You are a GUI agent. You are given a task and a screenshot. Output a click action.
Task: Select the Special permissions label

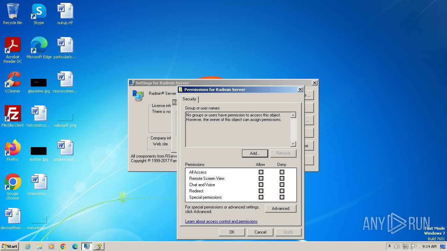[x=205, y=197]
